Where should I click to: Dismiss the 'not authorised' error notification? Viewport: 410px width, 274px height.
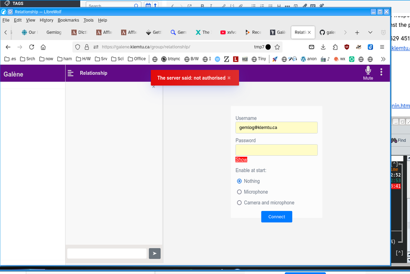point(229,78)
